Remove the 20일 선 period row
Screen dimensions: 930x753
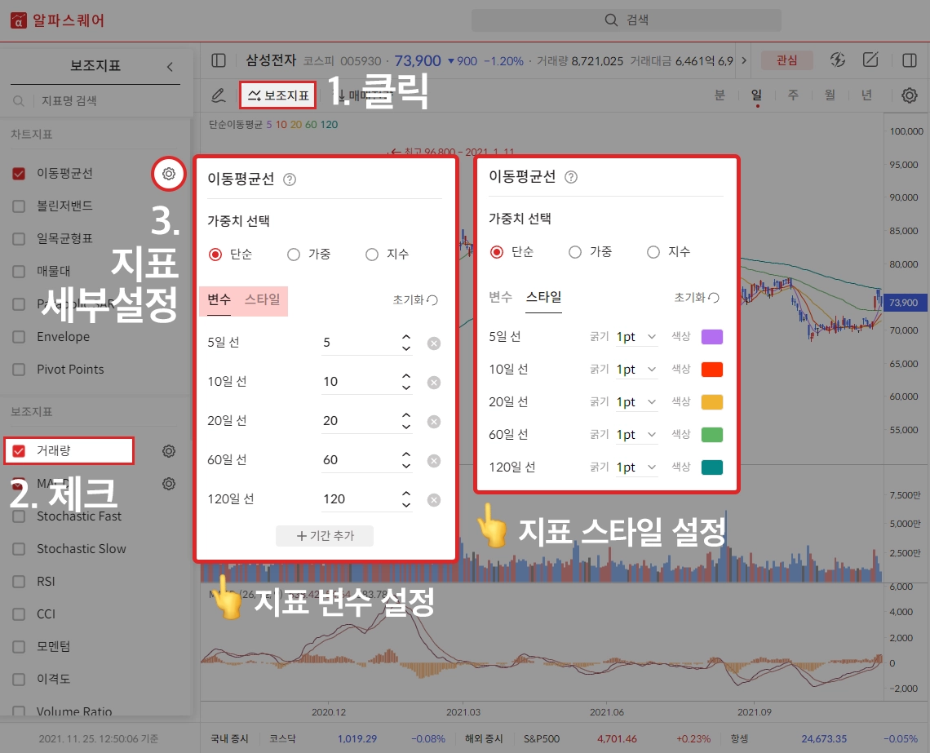point(434,422)
